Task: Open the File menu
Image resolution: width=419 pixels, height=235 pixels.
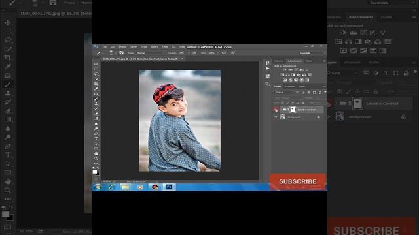Action: (x=105, y=46)
